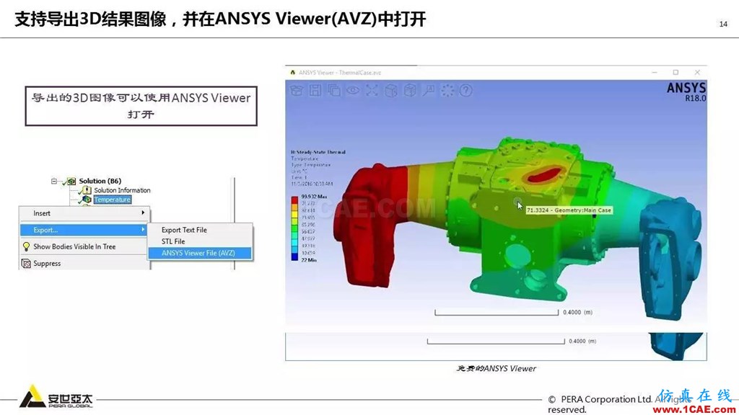Click the Solution Information icon in the tree
Screen dimensions: 739x415
click(x=87, y=190)
